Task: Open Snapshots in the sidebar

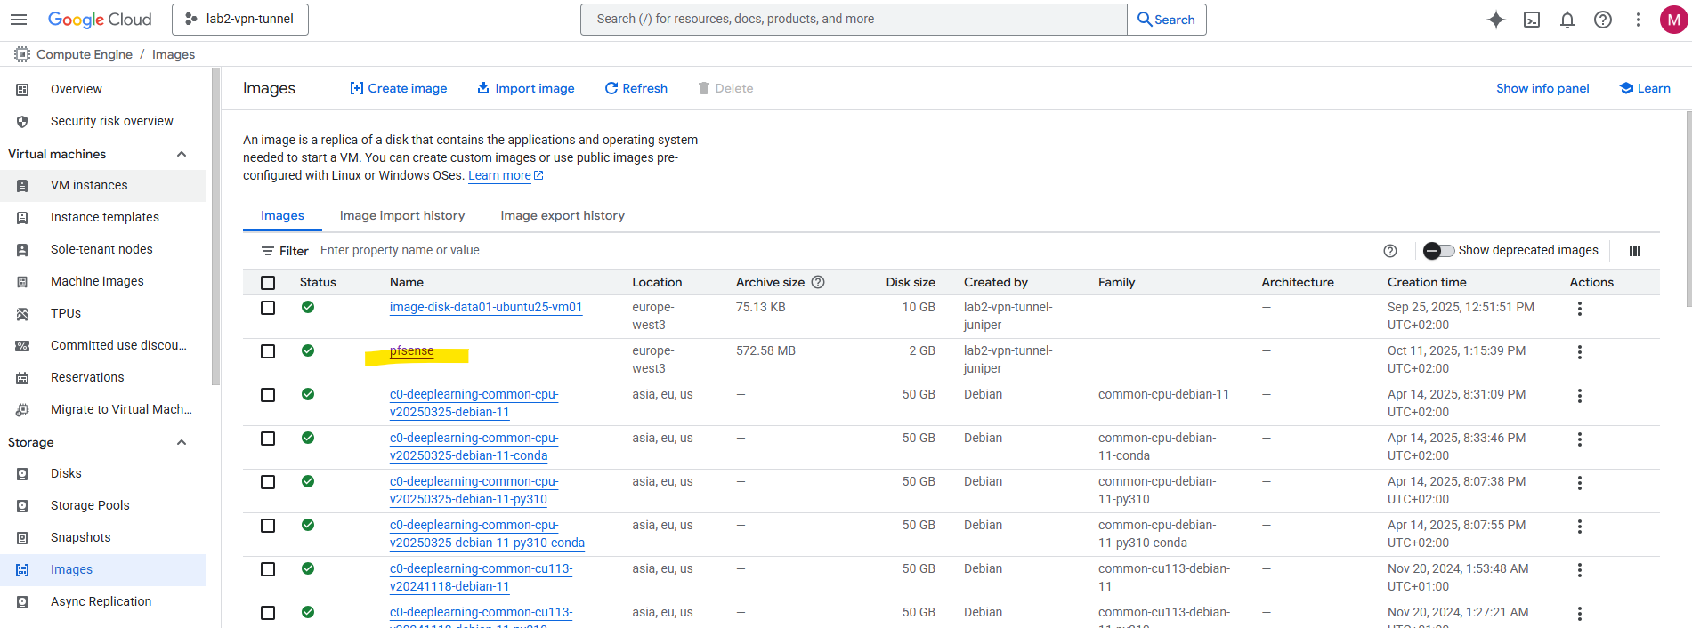Action: [81, 537]
